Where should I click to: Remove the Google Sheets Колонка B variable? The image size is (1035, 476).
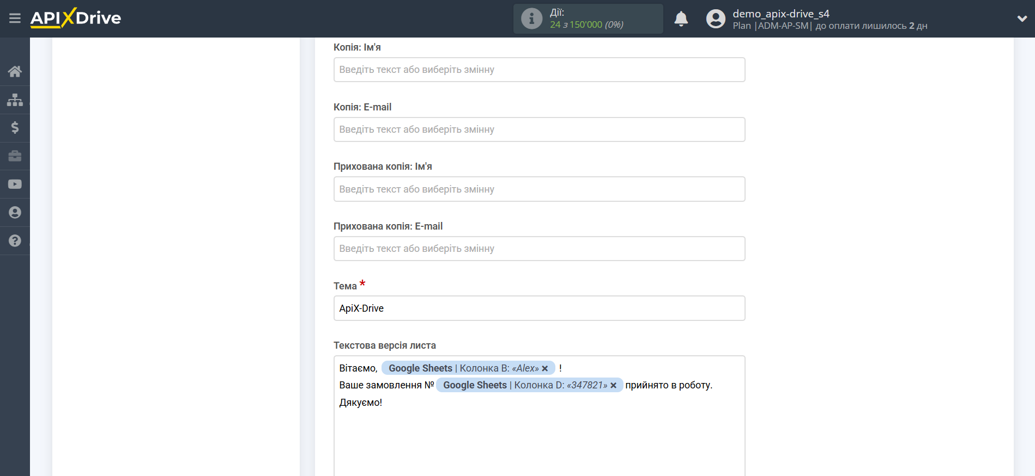click(x=545, y=368)
